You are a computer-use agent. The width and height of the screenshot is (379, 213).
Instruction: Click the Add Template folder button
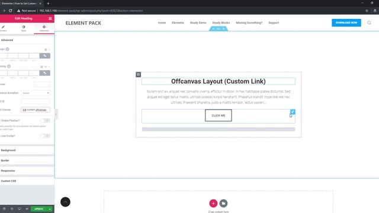pos(223,204)
